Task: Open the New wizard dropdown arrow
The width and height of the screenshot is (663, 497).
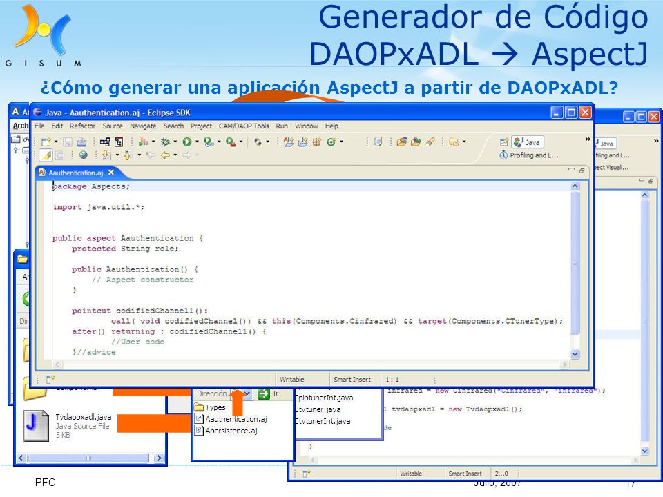Action: pyautogui.click(x=55, y=142)
